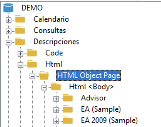Expand the Code node
Screen dimensions: 161x127
[20, 54]
